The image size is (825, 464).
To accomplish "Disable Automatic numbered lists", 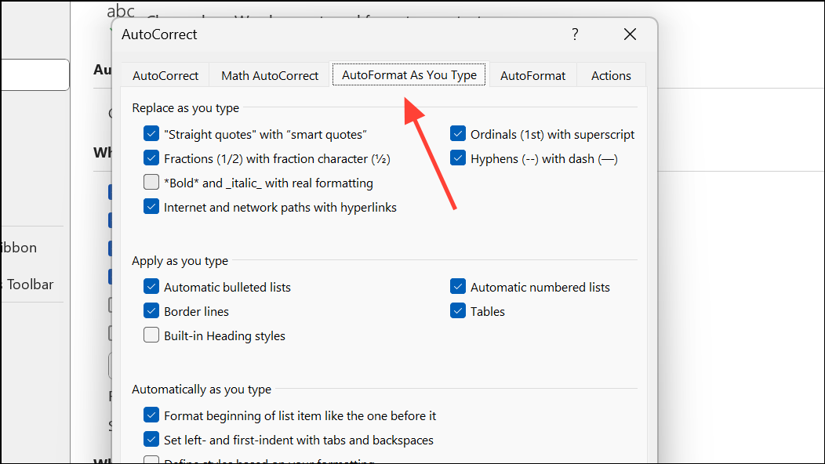I will (457, 286).
